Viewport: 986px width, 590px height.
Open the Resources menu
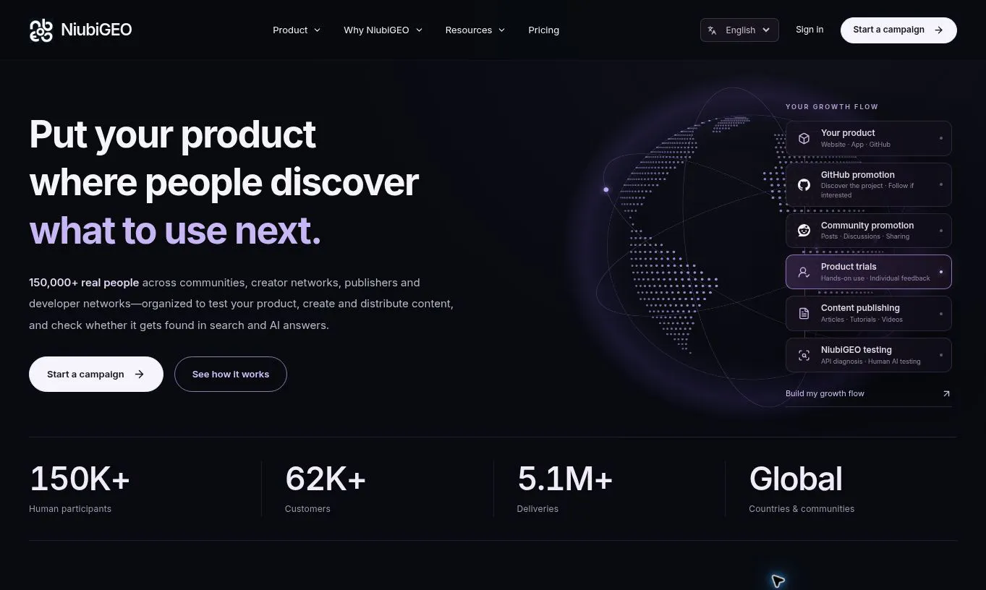pyautogui.click(x=475, y=30)
